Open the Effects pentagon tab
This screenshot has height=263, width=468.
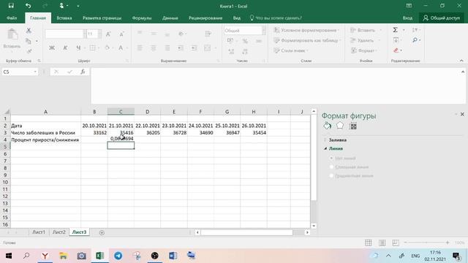340,126
